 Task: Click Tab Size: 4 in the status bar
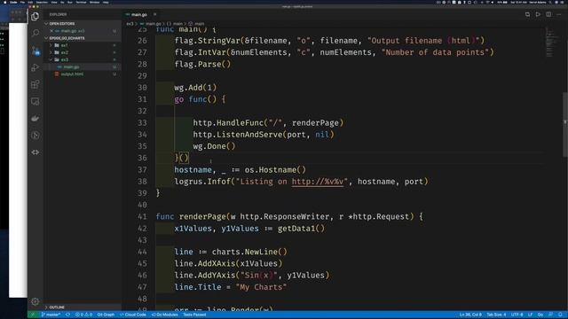coord(496,315)
